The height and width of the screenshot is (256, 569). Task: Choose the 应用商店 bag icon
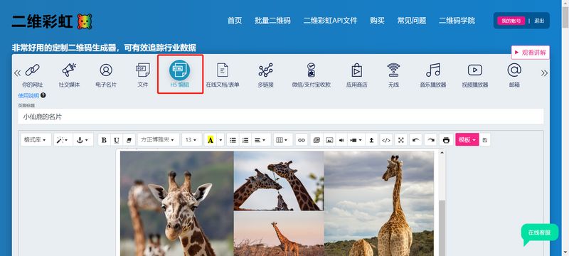357,75
